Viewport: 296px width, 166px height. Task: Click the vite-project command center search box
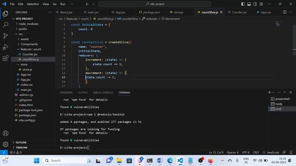(x=155, y=4)
